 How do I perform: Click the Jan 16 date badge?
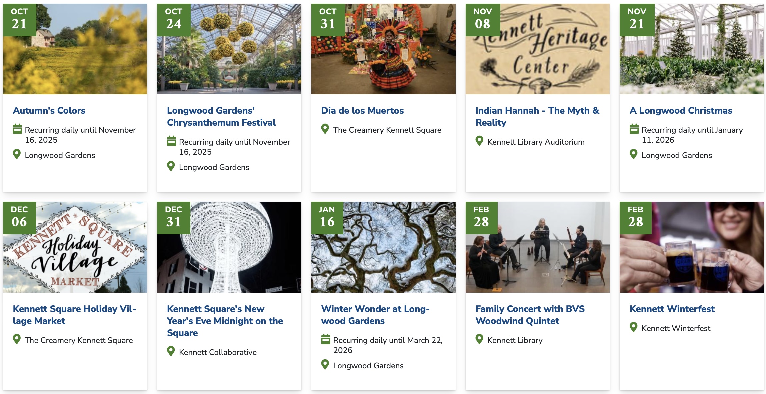327,218
